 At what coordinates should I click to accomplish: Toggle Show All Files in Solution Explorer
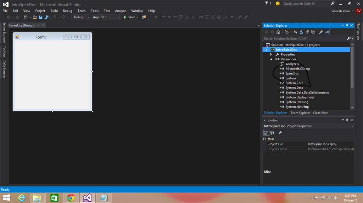[x=312, y=32]
